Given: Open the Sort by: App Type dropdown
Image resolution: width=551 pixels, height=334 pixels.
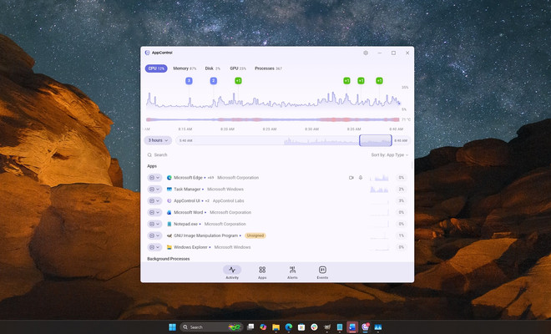Looking at the screenshot, I should [x=390, y=154].
